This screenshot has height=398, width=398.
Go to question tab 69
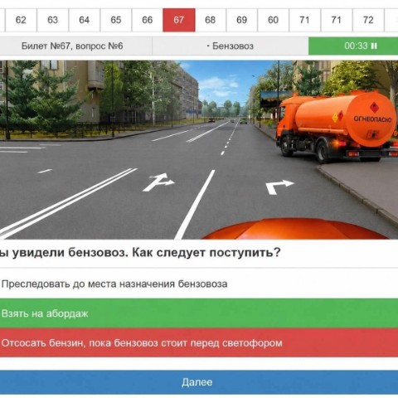click(242, 20)
